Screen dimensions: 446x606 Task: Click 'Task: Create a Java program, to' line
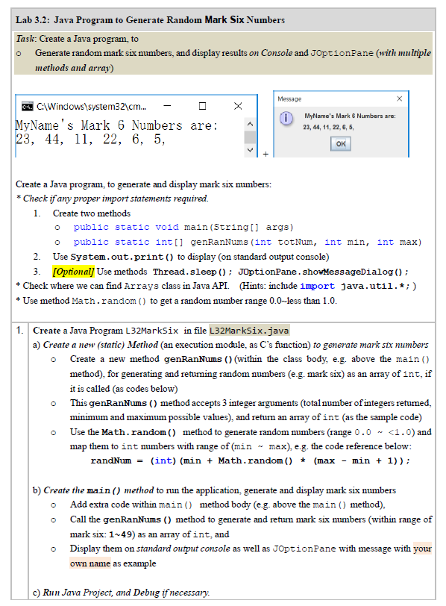(78, 39)
